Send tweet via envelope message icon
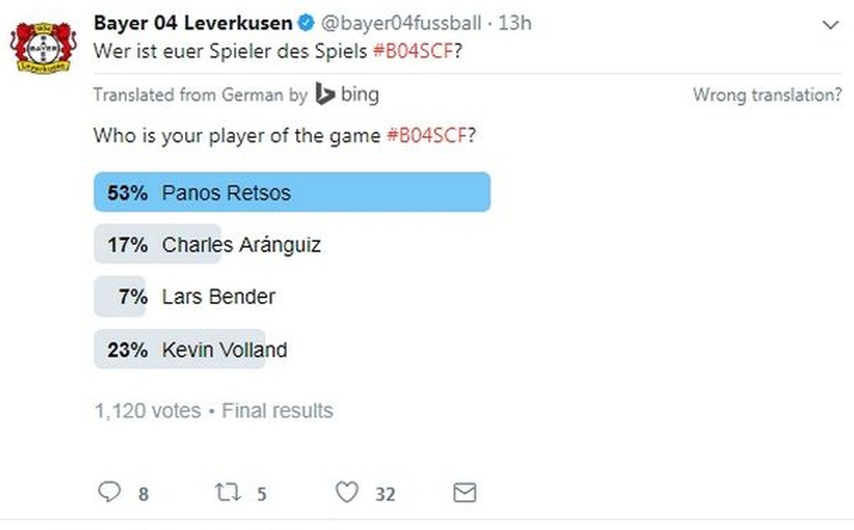Screen dimensions: 854x530 point(465,492)
